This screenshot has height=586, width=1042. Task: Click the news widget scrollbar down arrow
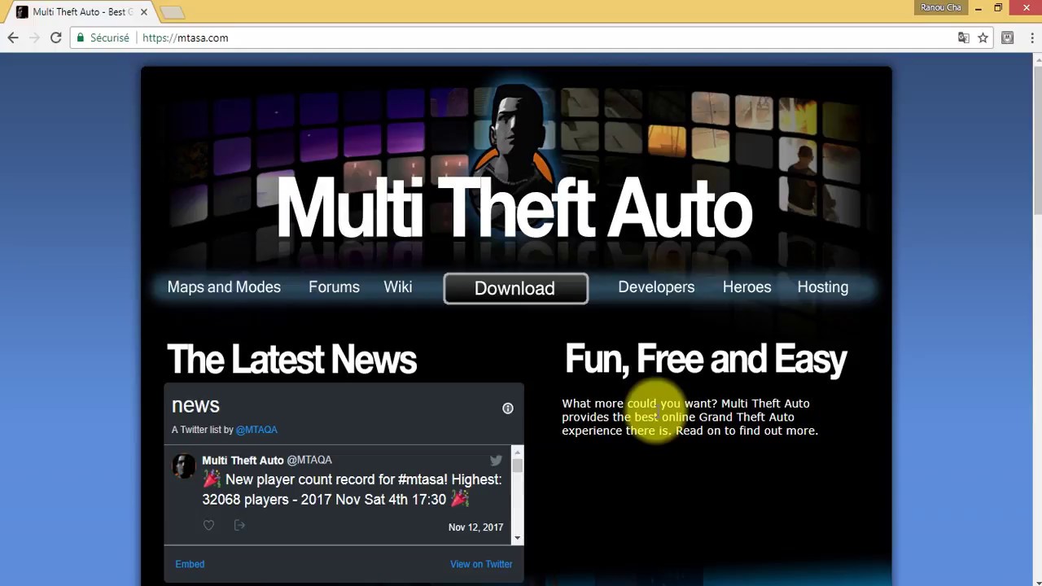517,538
